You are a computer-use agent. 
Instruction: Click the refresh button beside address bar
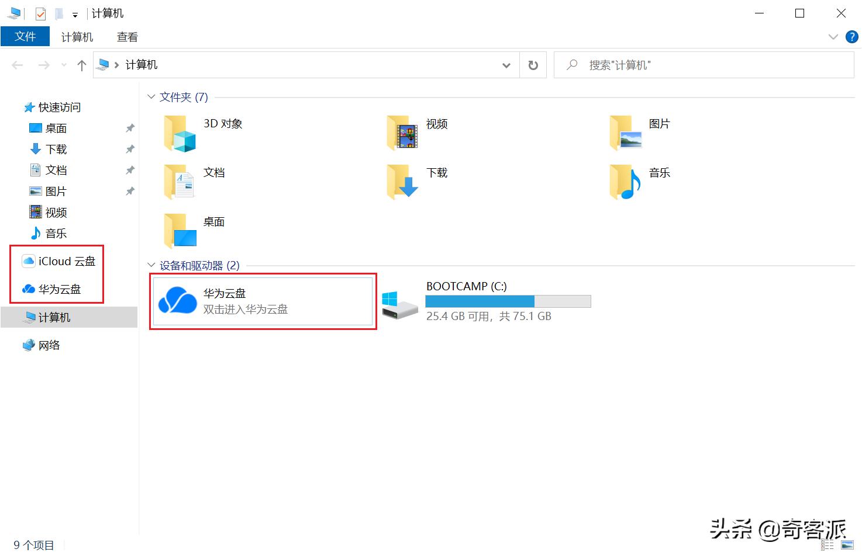[533, 65]
